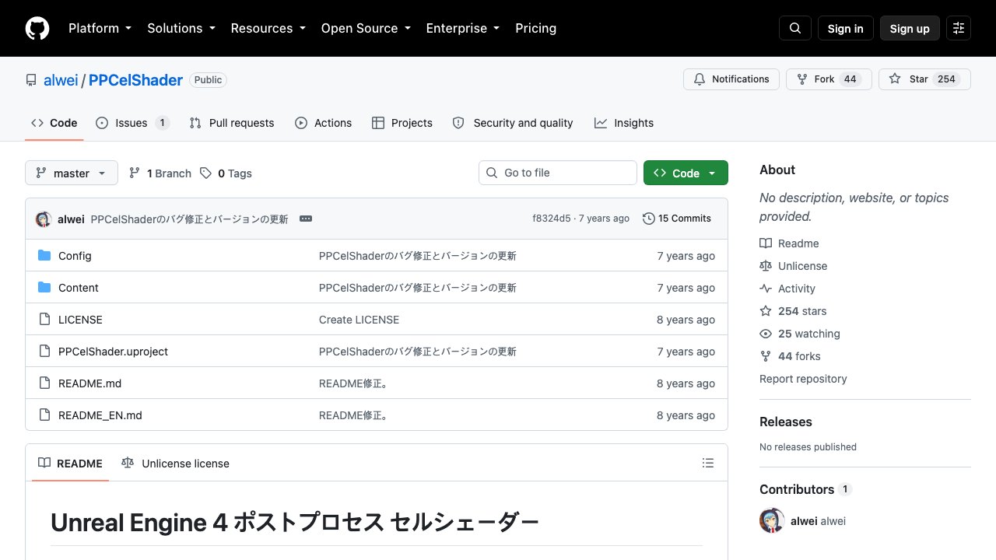Expand the Enterprise menu
This screenshot has width=996, height=560.
point(462,28)
